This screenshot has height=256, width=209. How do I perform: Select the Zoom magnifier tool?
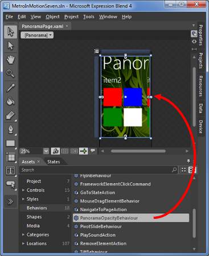[11, 73]
